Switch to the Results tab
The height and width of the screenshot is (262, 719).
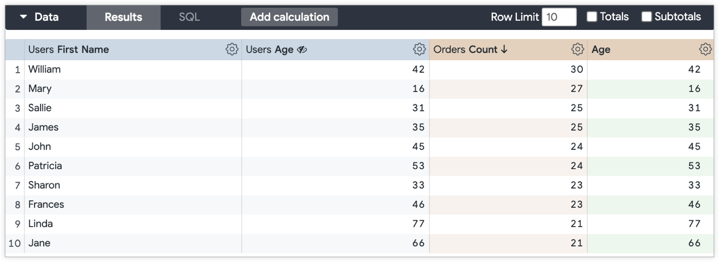click(x=123, y=17)
